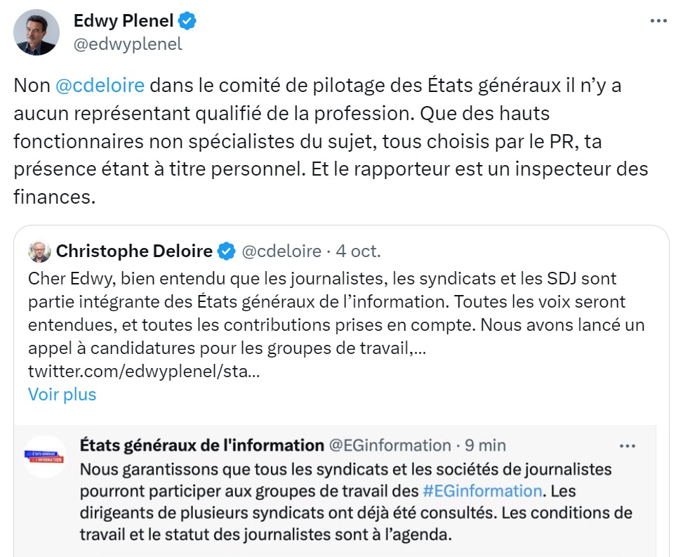
Task: Expand quoted tweet with "Voir plus"
Action: point(62,394)
